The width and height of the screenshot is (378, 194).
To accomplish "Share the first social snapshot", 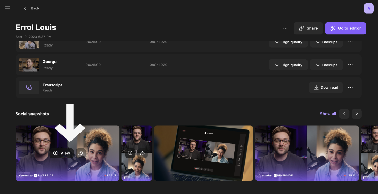I will click(x=81, y=153).
